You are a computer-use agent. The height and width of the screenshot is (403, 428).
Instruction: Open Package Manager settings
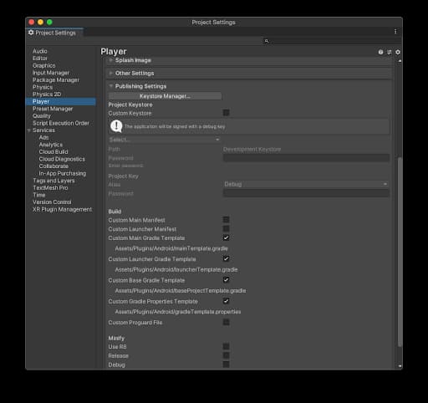click(x=56, y=80)
